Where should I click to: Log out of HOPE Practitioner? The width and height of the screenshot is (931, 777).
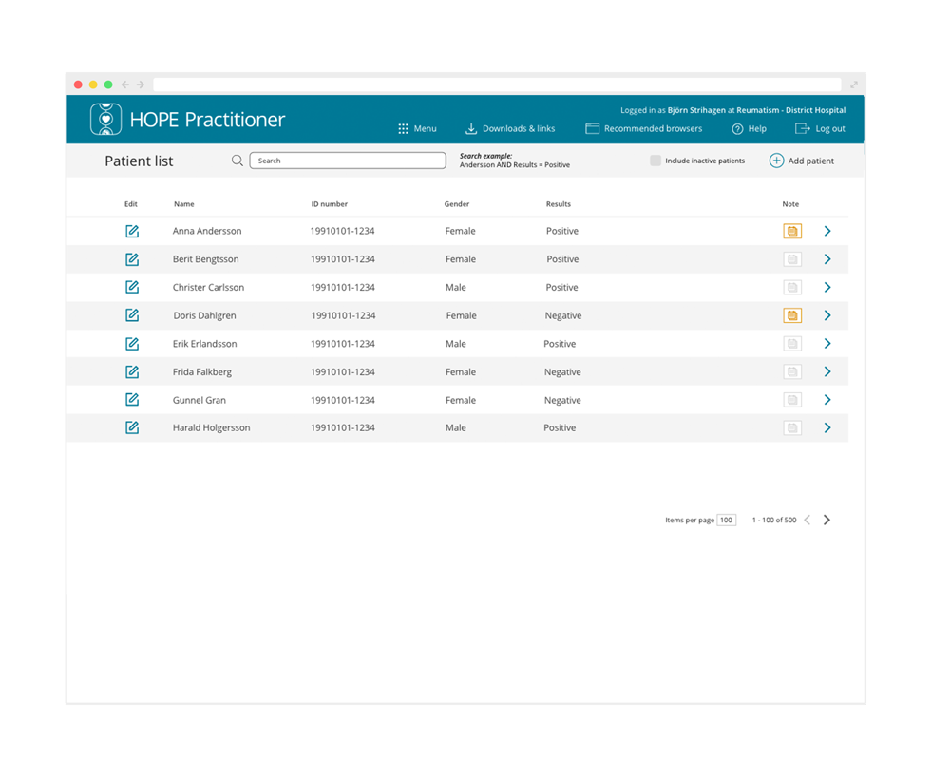point(820,129)
